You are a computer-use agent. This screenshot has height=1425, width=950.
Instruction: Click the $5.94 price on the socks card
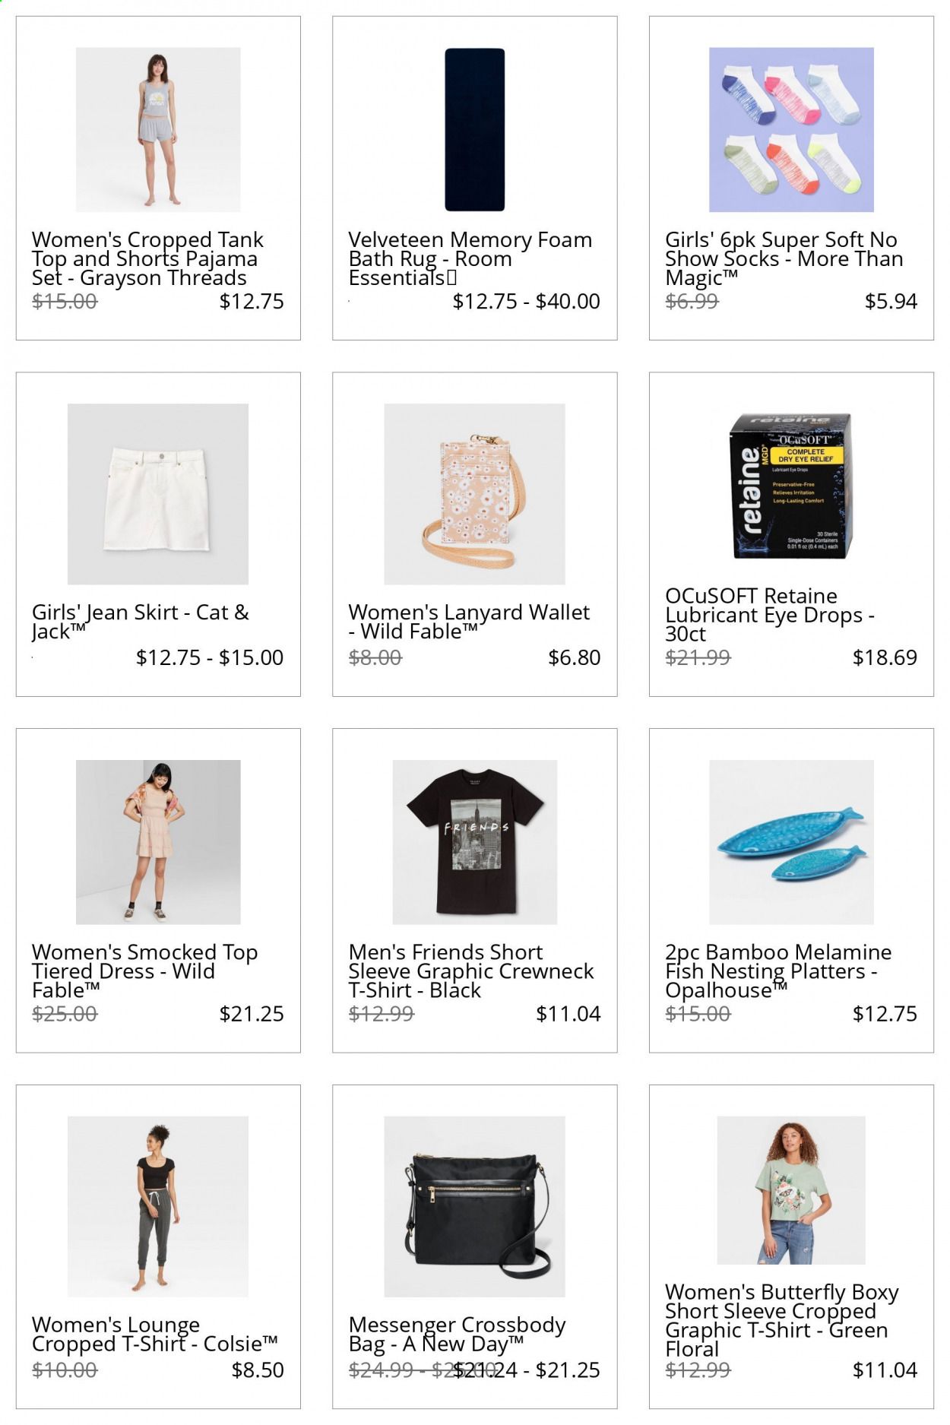pyautogui.click(x=891, y=302)
